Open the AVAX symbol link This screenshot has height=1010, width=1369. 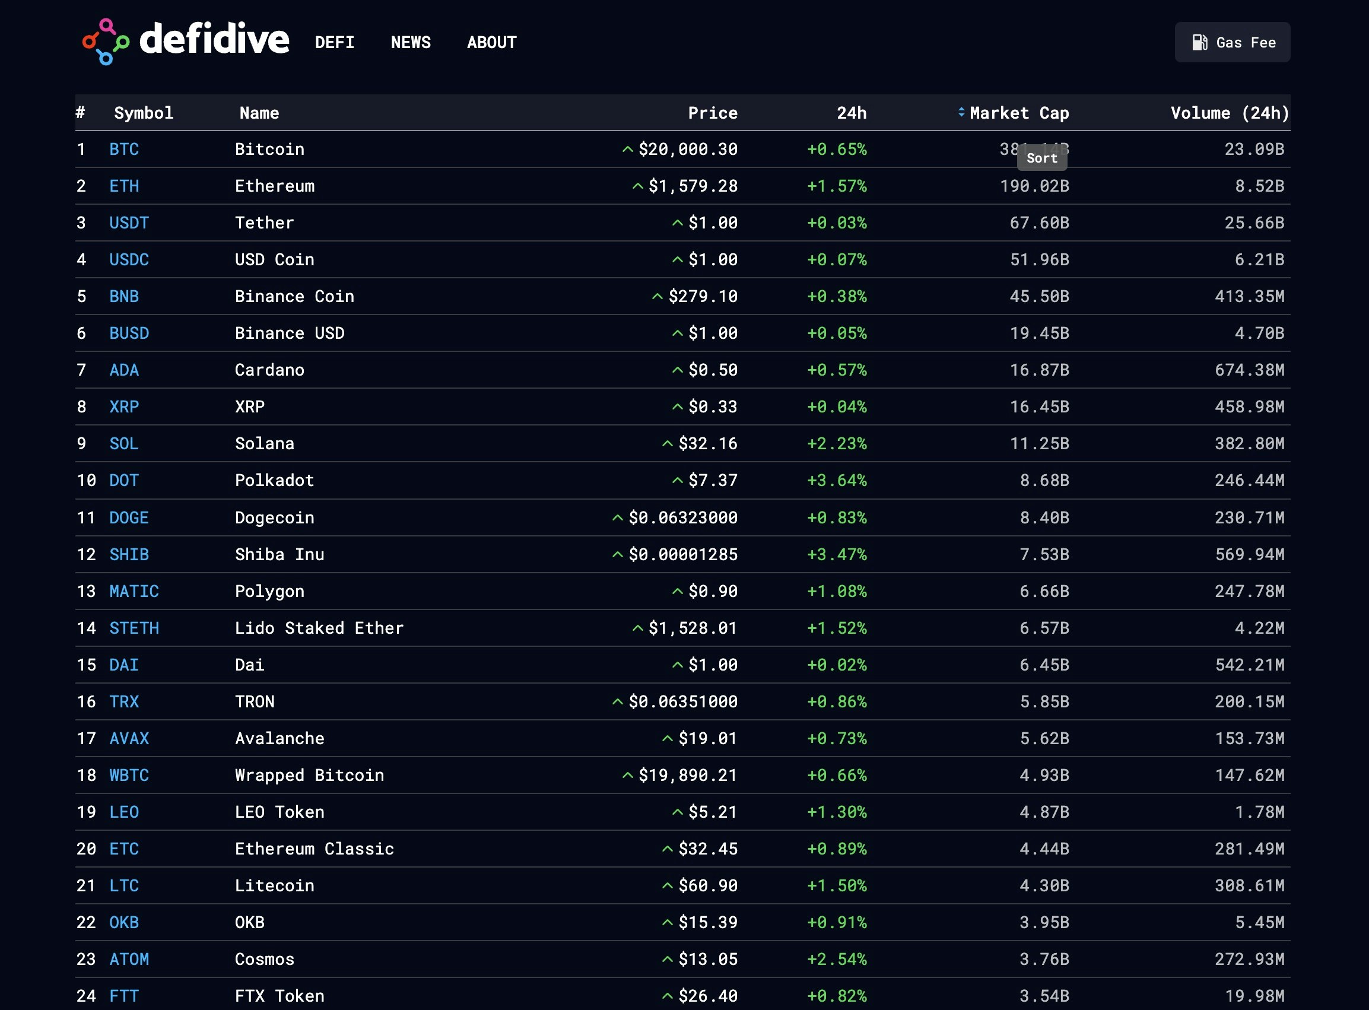click(129, 739)
